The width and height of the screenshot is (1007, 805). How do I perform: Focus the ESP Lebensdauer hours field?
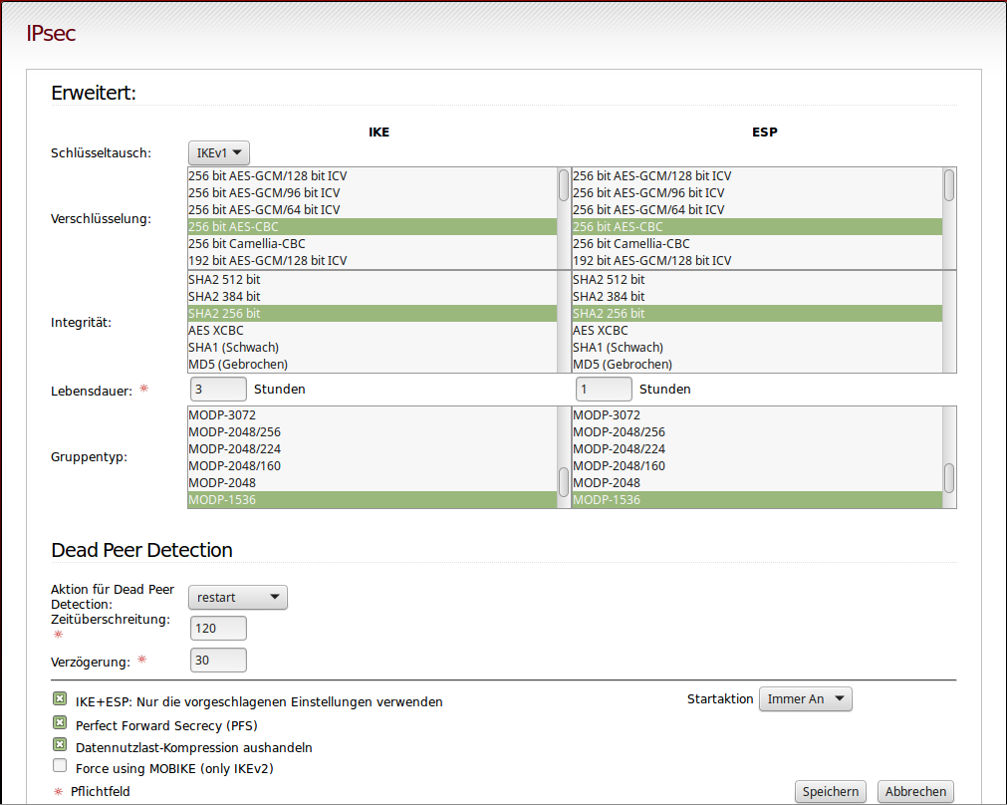(x=604, y=389)
